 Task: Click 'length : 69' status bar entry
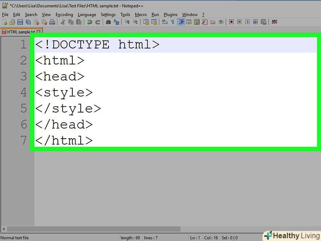(130, 238)
